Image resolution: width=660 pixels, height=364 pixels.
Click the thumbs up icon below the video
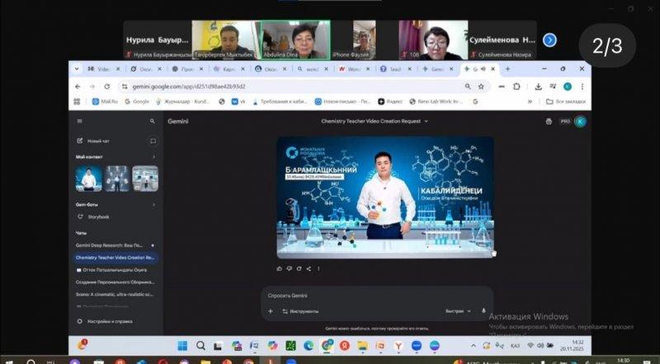pos(280,268)
